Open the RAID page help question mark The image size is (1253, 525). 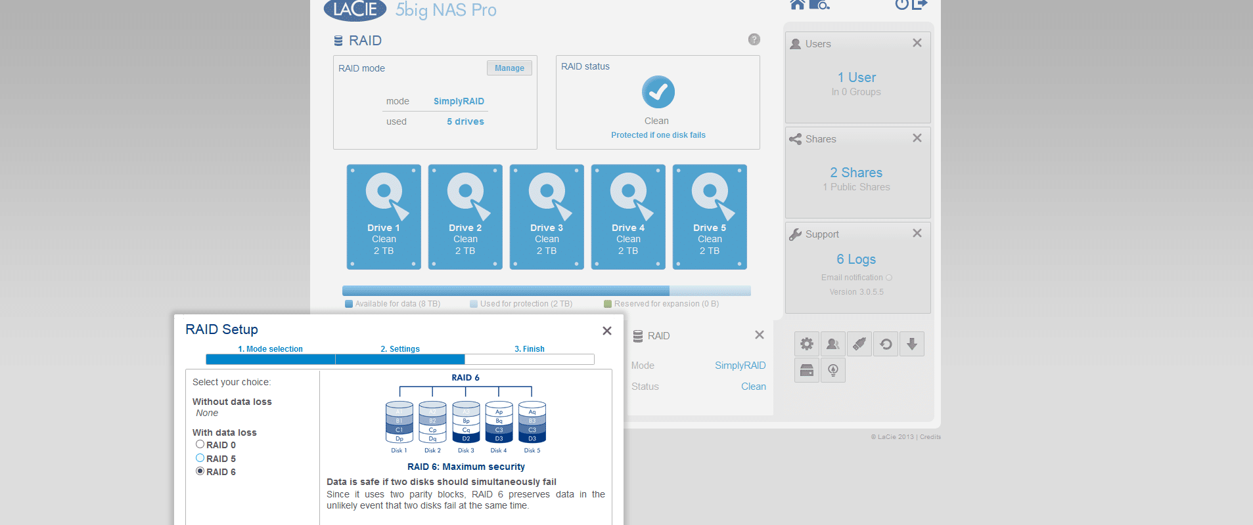[754, 39]
